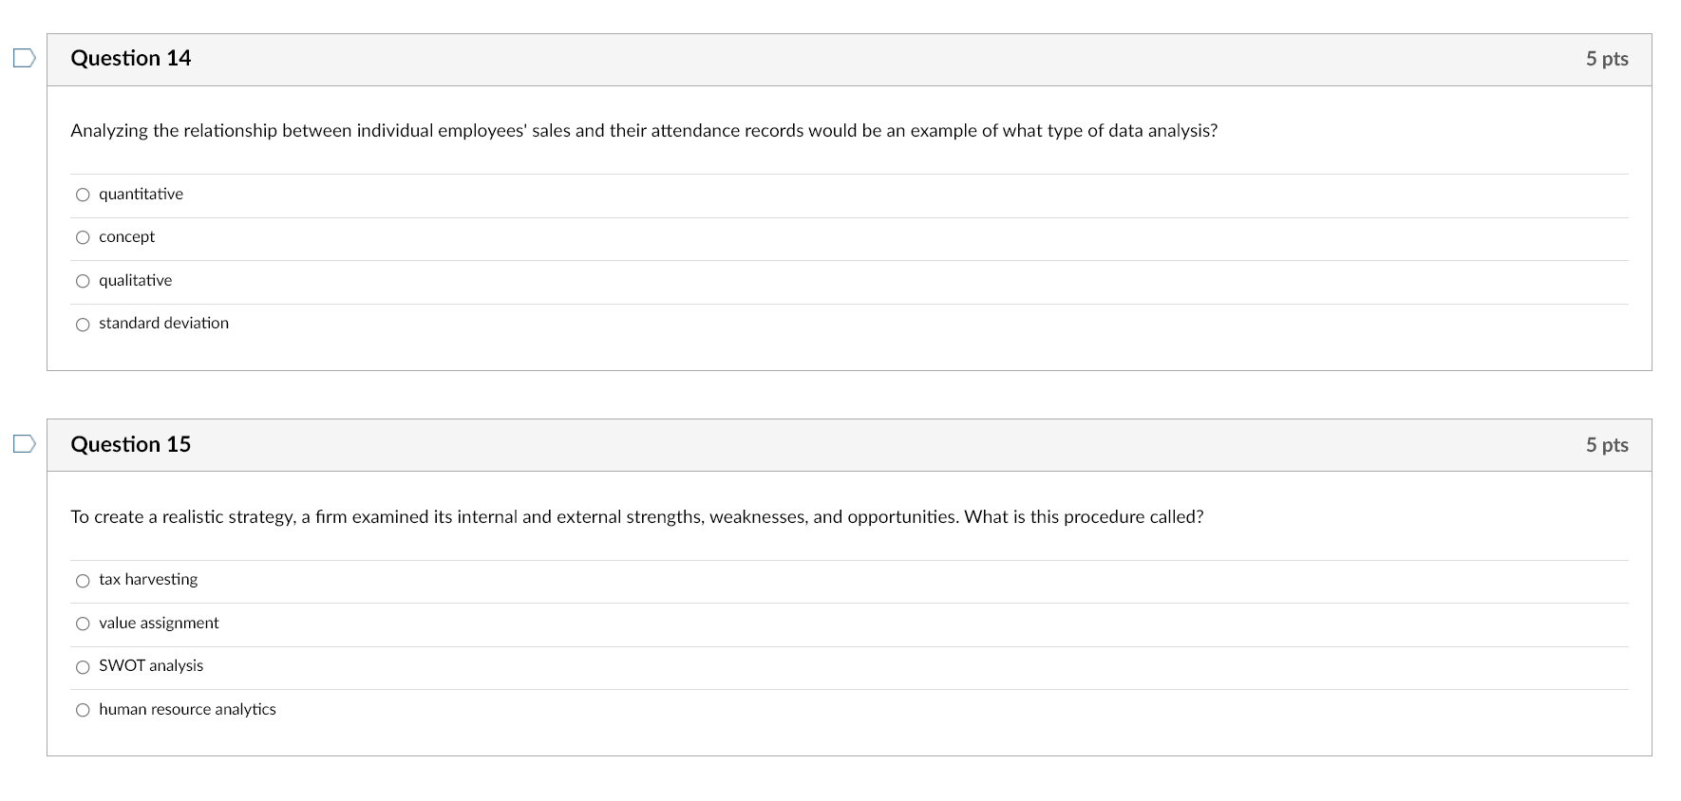Click the Question 15 header
This screenshot has width=1681, height=801.
[131, 444]
